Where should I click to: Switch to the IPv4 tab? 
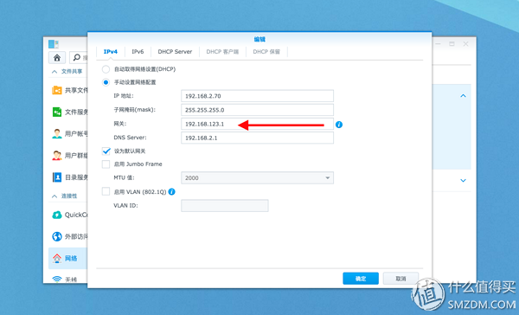coord(111,52)
